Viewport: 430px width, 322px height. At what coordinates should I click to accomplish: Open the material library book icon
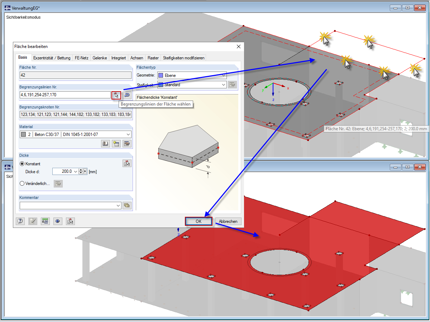(x=105, y=143)
